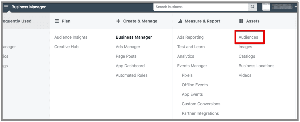Image resolution: width=300 pixels, height=122 pixels.
Task: Open Page Posts
Action: (126, 56)
